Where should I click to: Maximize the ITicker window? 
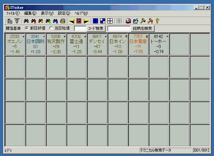click(202, 7)
